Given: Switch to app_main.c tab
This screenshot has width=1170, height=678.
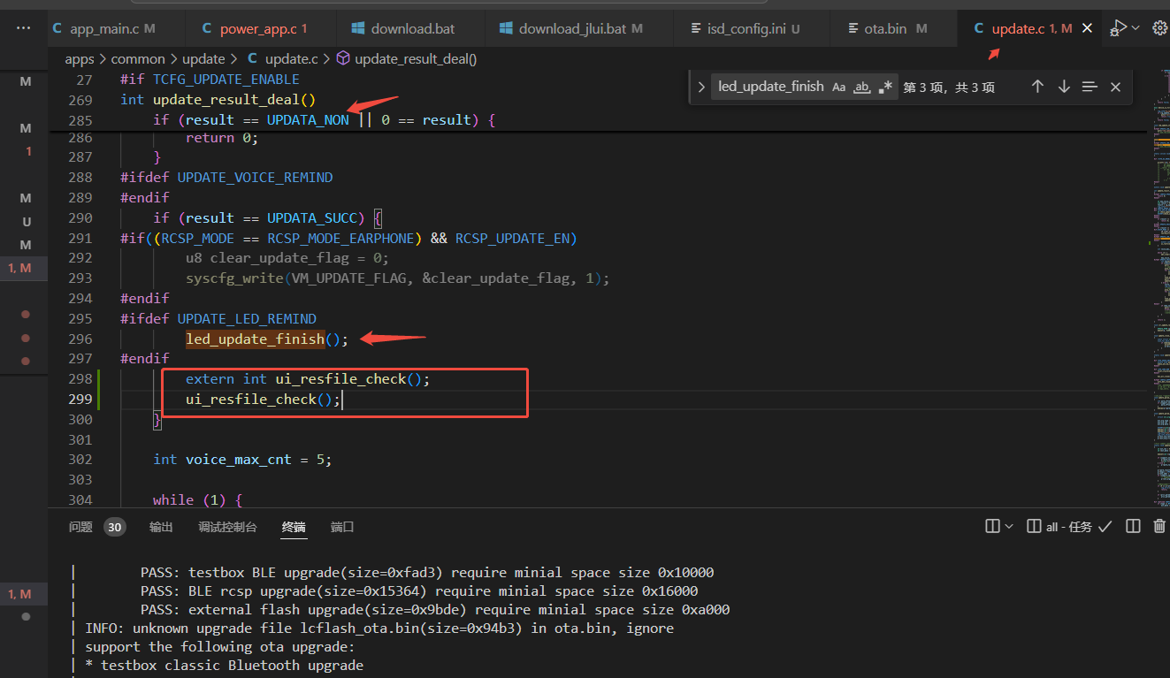Looking at the screenshot, I should click(103, 28).
